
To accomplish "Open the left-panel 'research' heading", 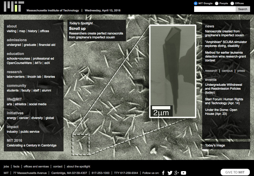I will pyautogui.click(x=14, y=72).
